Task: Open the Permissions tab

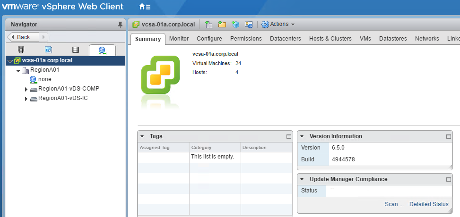Action: point(246,39)
